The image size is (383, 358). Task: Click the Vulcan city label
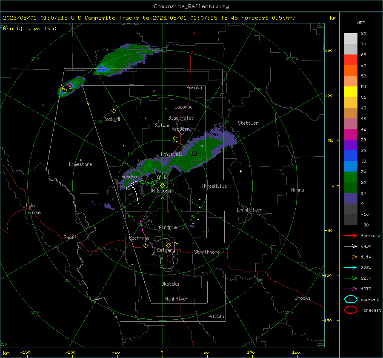click(217, 316)
